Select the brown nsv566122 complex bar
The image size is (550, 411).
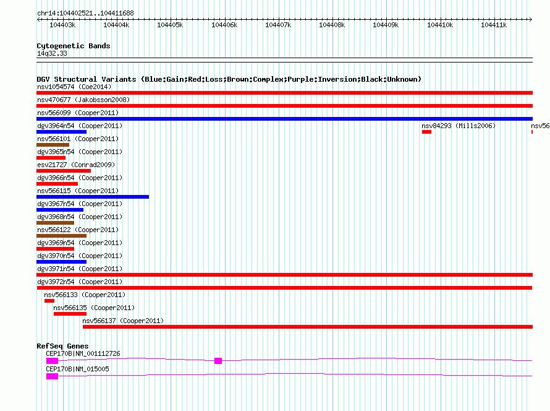[61, 236]
